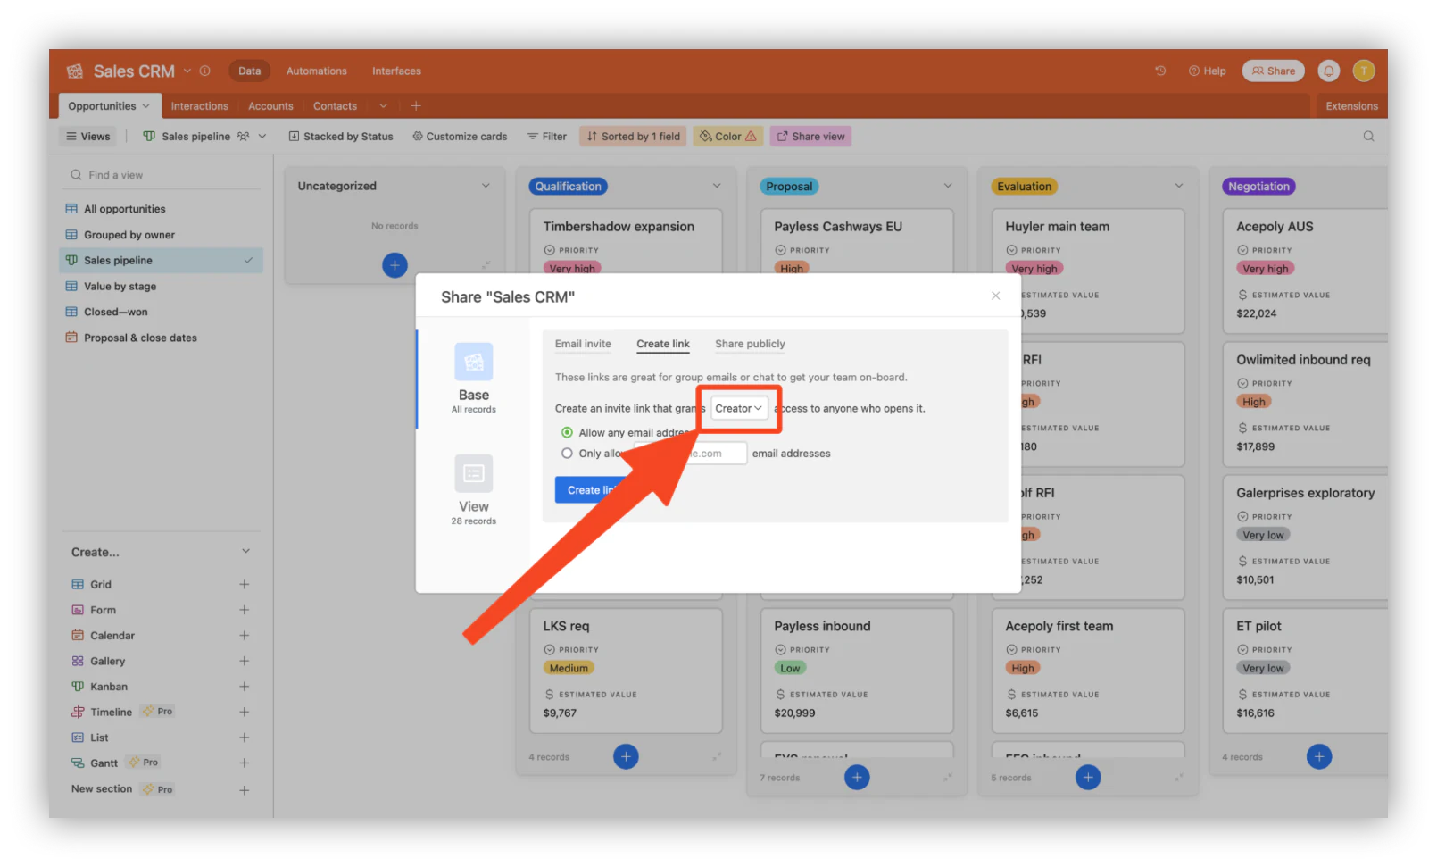Viewport: 1437px width, 867px height.
Task: Click the Find a view search field
Action: click(x=162, y=175)
